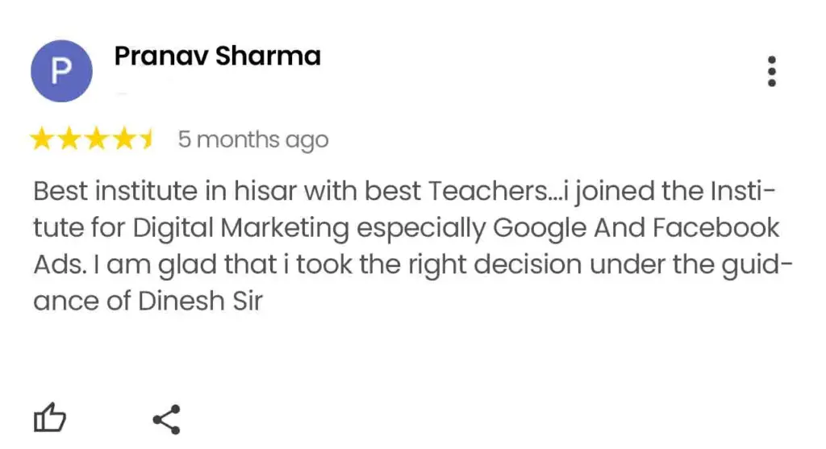The image size is (826, 449).
Task: Open Pranav Sharma's reviewer profile name
Action: (217, 56)
